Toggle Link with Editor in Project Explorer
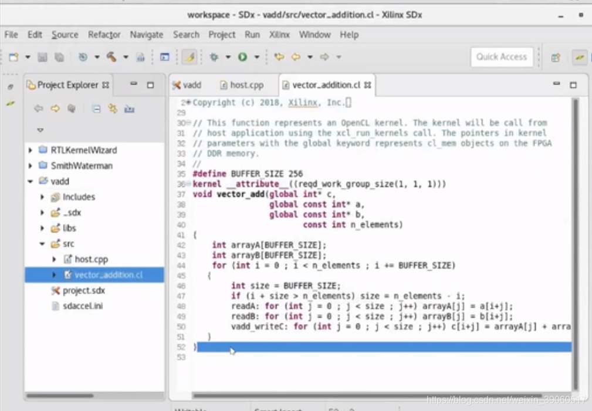The height and width of the screenshot is (411, 592). click(113, 109)
